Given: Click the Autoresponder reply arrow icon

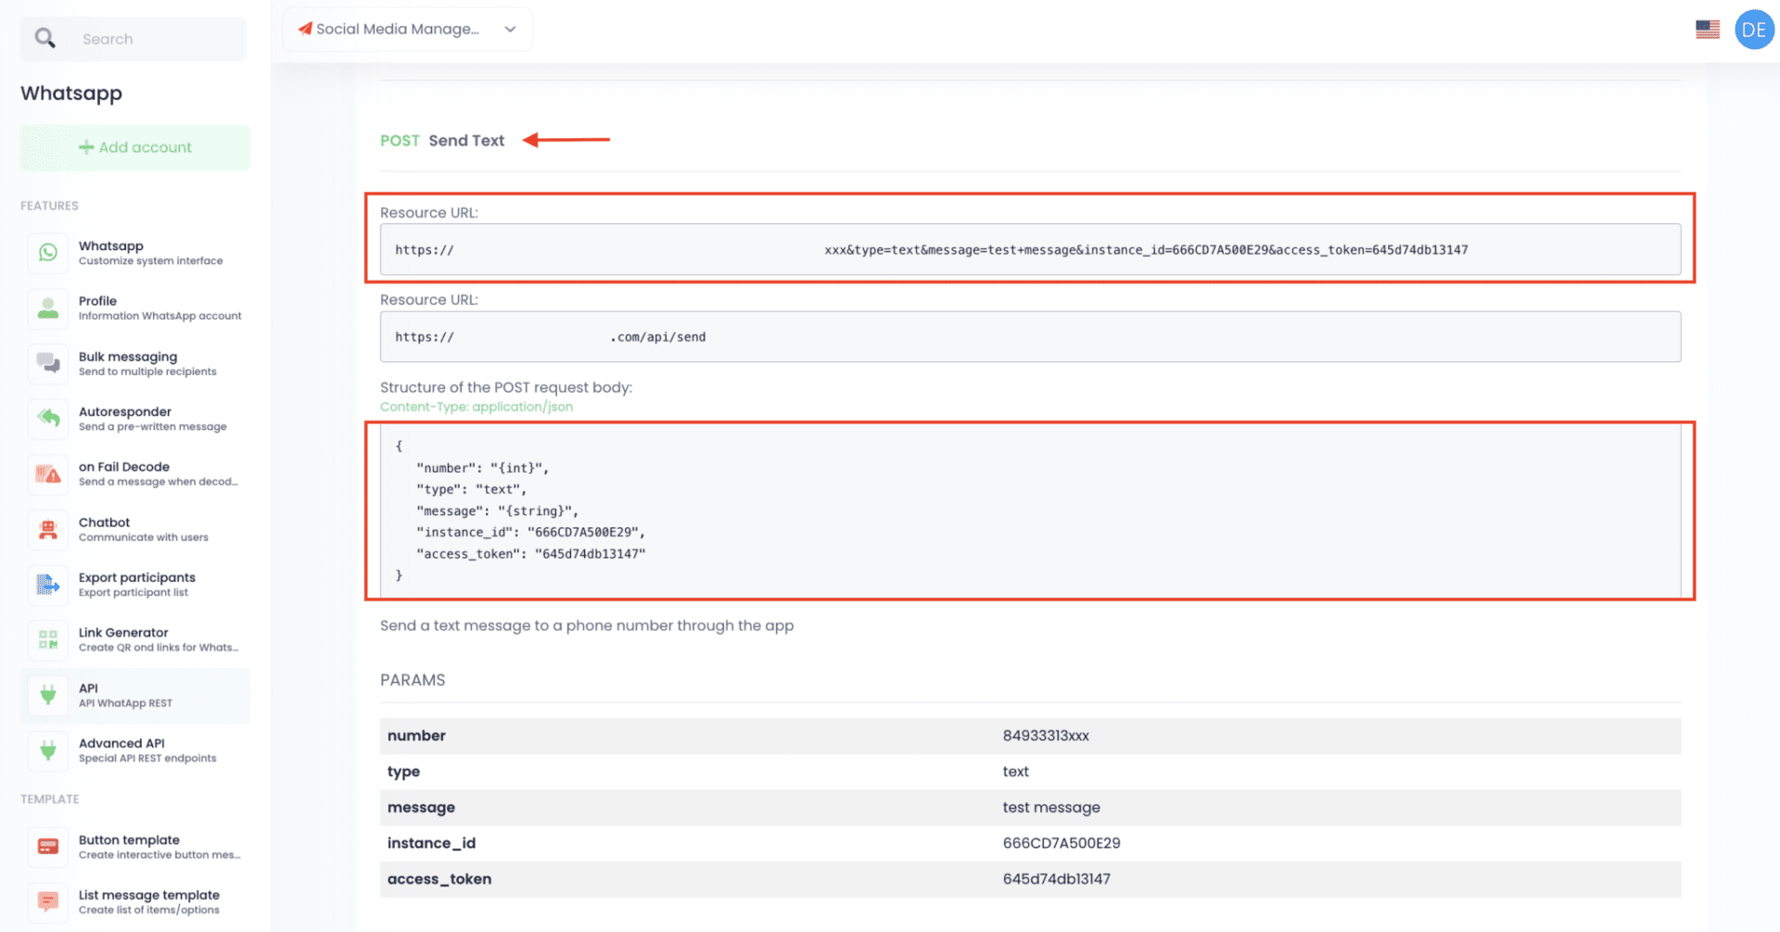Looking at the screenshot, I should 48,419.
